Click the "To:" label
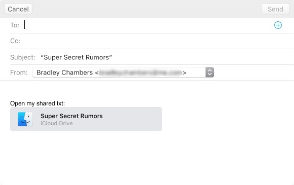294x185 pixels. pyautogui.click(x=15, y=25)
